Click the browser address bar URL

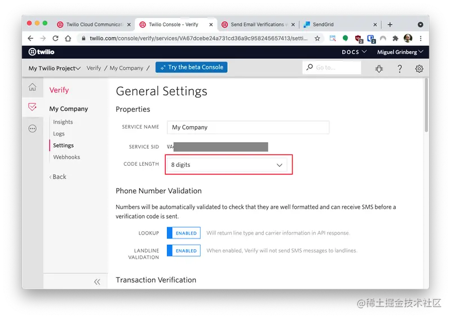tap(198, 38)
